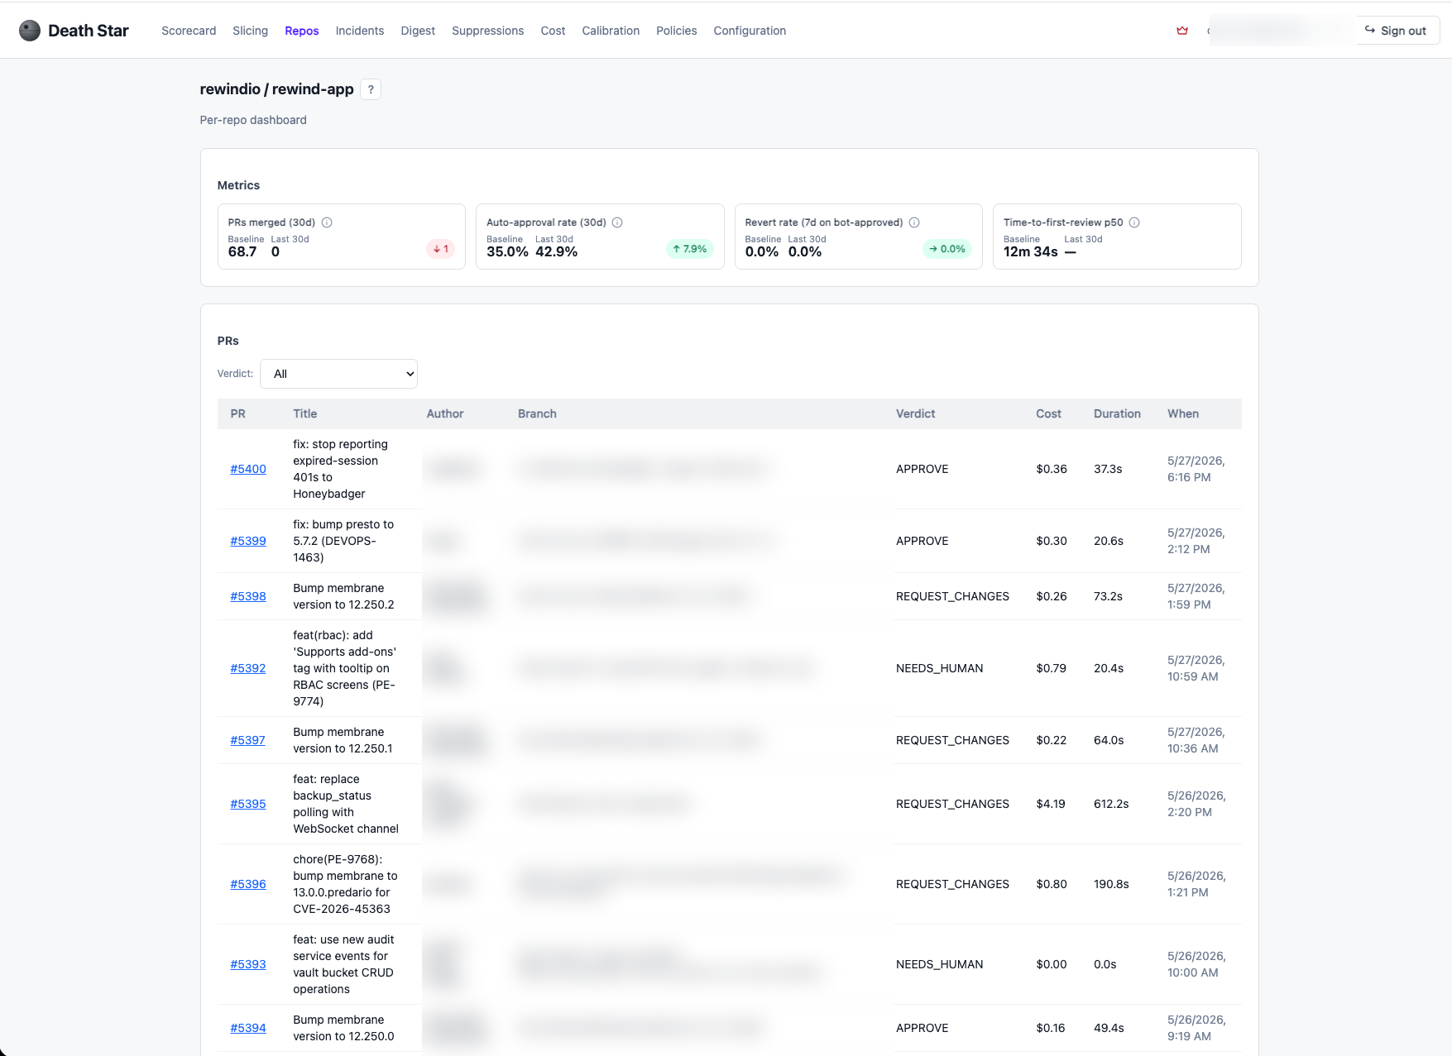Click the 49.4s duration value
The image size is (1452, 1056).
pos(1109,1028)
